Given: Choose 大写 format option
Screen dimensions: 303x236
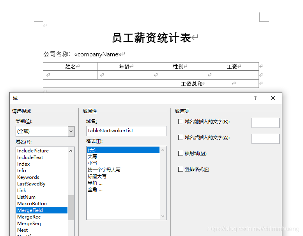Looking at the screenshot, I should [x=123, y=156].
